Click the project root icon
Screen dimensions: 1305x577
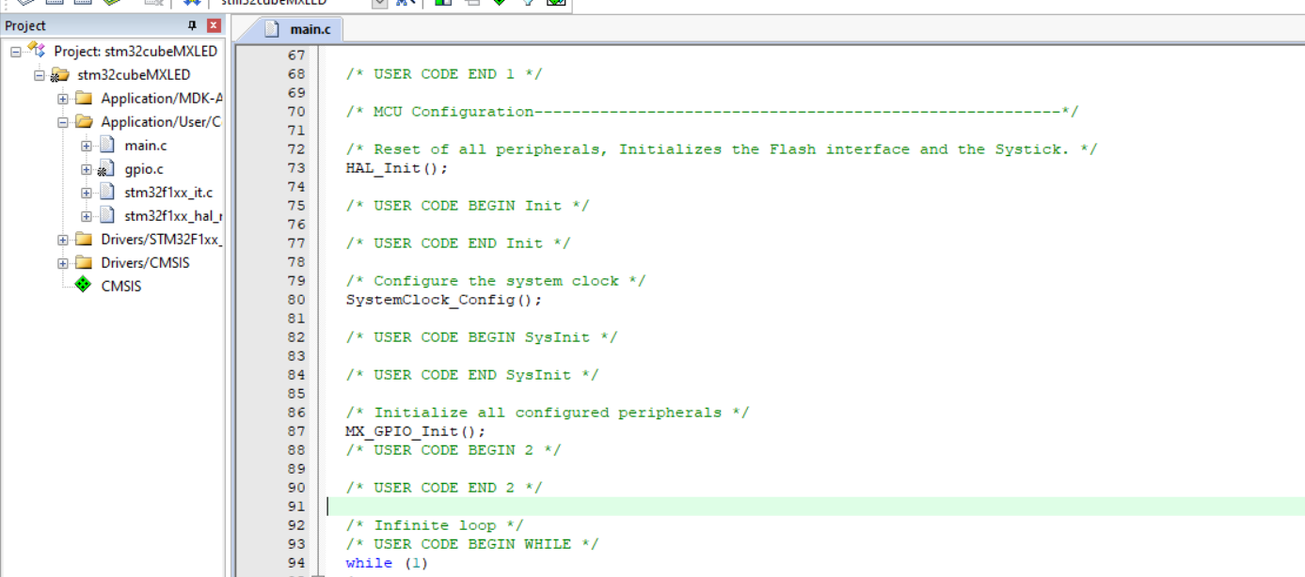point(37,50)
